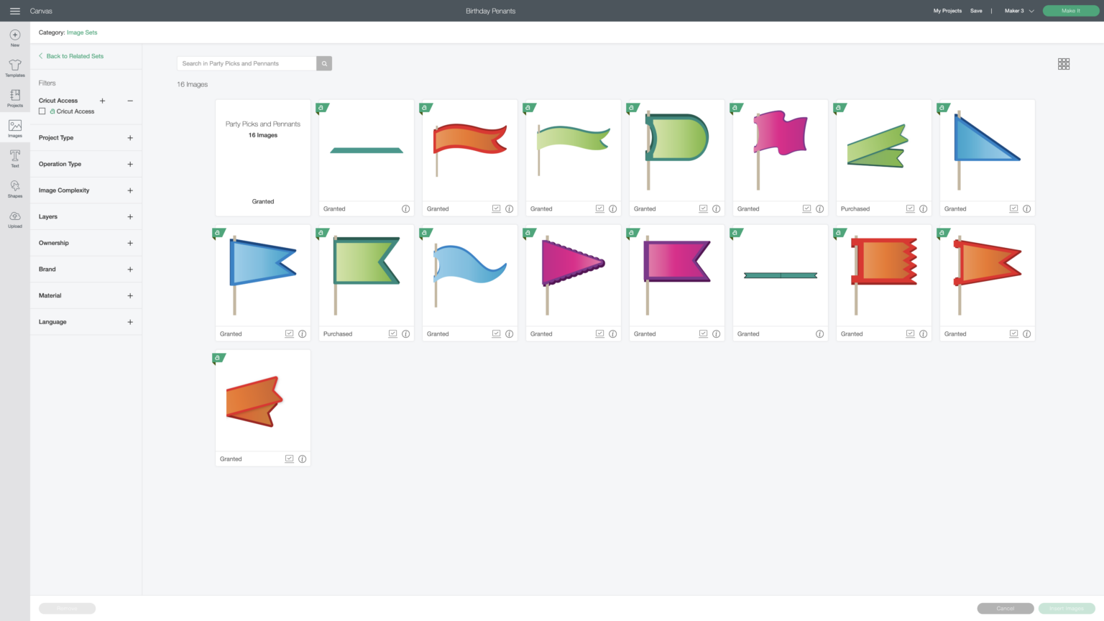Select the Text tool

(15, 158)
